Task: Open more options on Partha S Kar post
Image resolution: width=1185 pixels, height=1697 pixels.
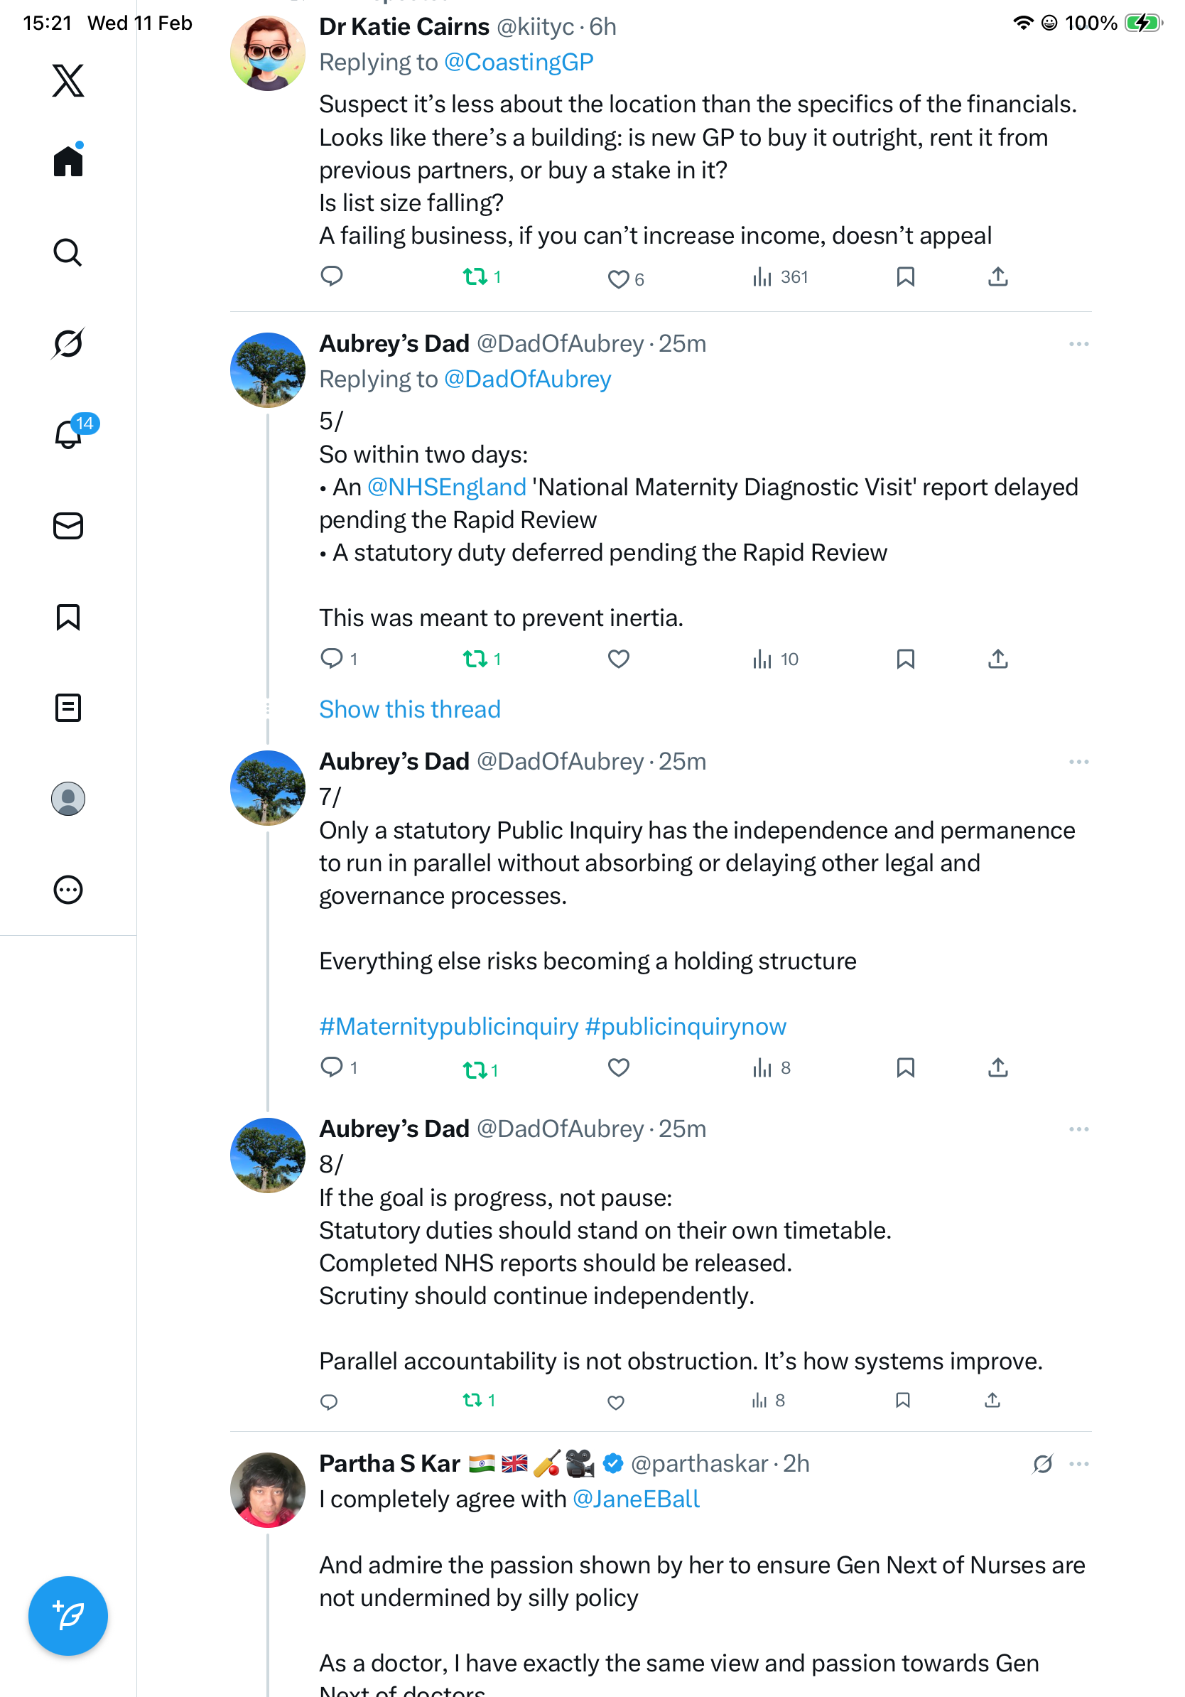Action: 1078,1463
